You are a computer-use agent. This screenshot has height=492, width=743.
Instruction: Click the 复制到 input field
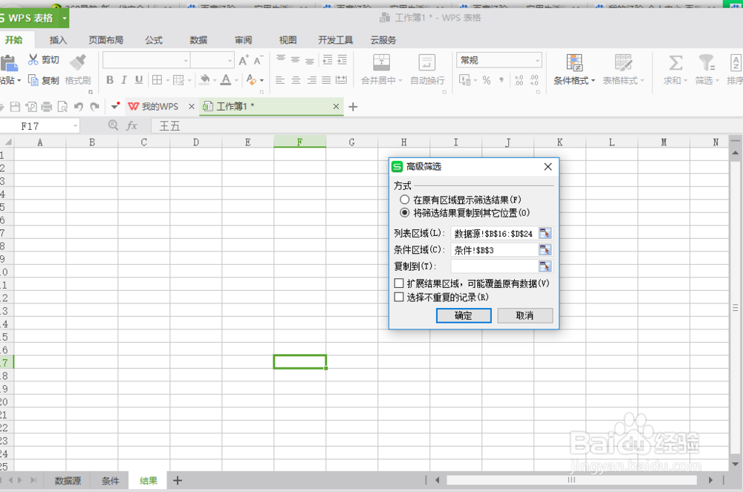tap(494, 266)
